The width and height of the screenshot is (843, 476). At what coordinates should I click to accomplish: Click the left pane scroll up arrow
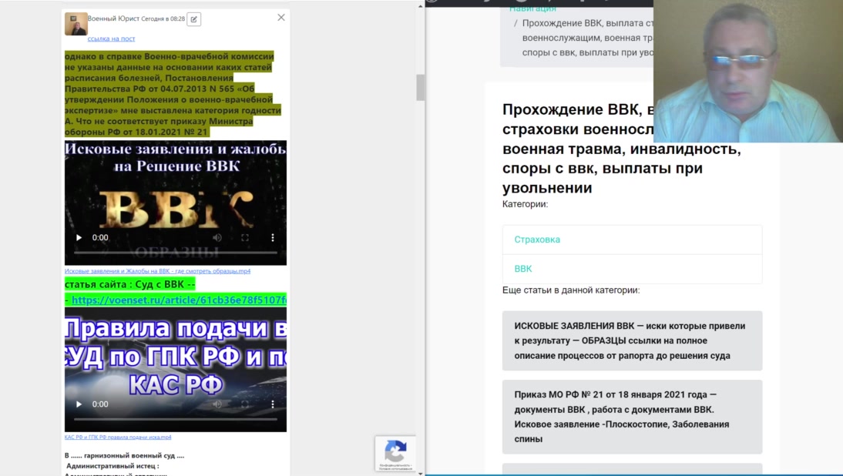click(x=421, y=6)
